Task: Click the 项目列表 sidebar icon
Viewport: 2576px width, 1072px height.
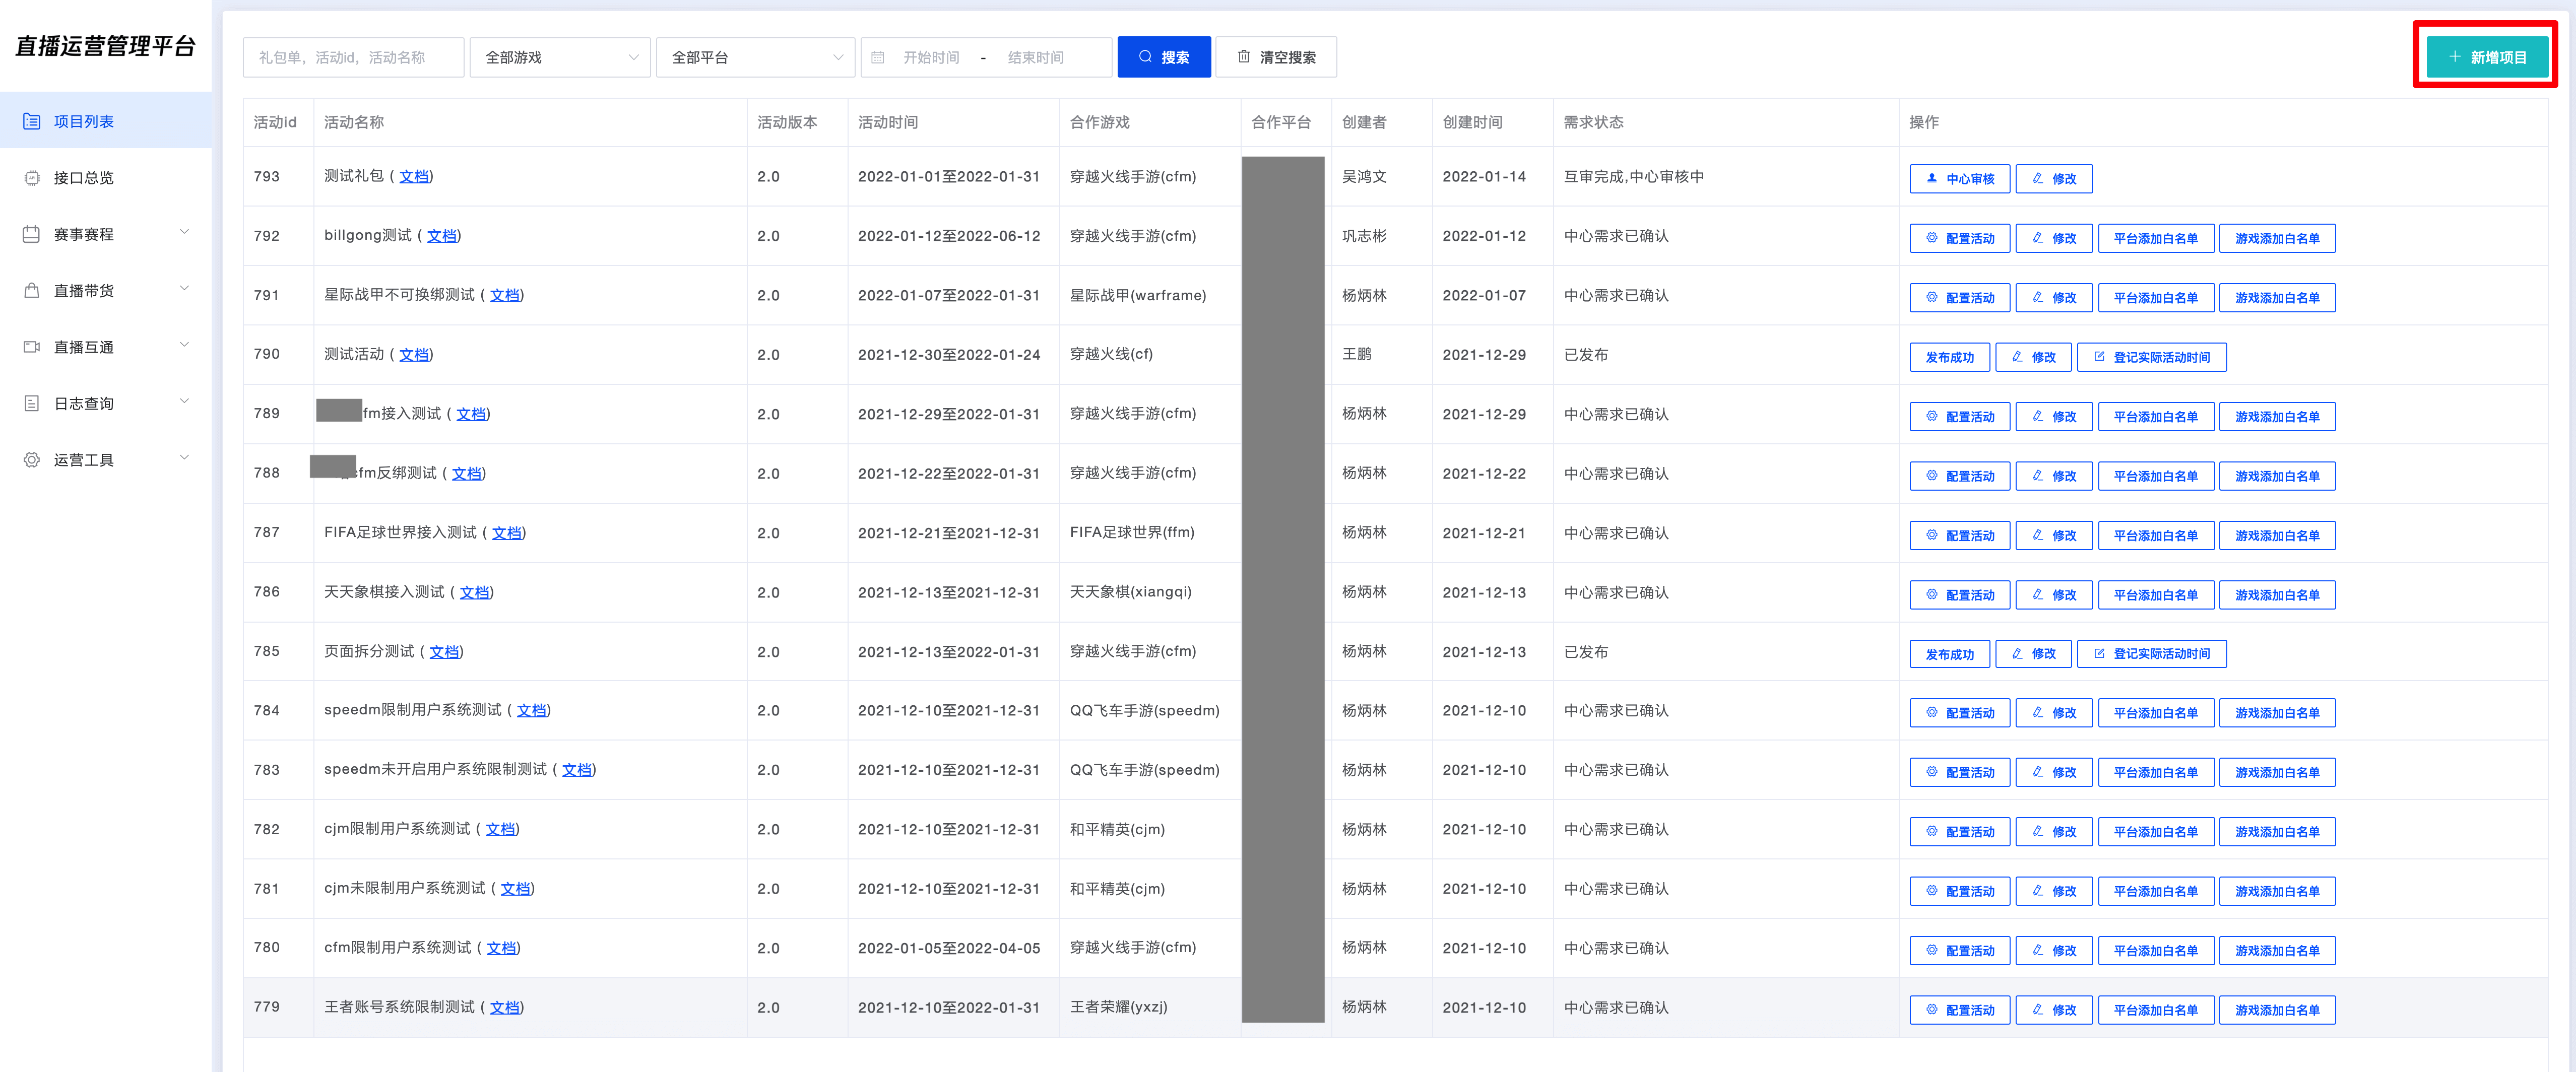Action: coord(32,121)
